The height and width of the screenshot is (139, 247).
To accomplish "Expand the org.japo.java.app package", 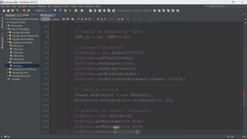I will pos(8,32).
